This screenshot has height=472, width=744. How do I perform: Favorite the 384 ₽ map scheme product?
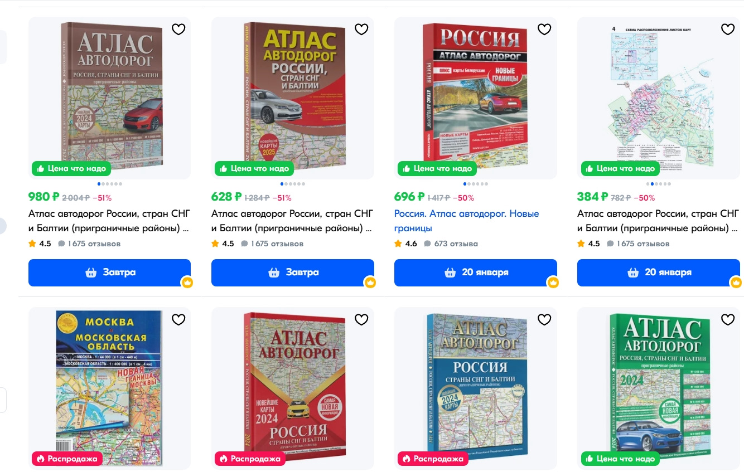(x=727, y=29)
